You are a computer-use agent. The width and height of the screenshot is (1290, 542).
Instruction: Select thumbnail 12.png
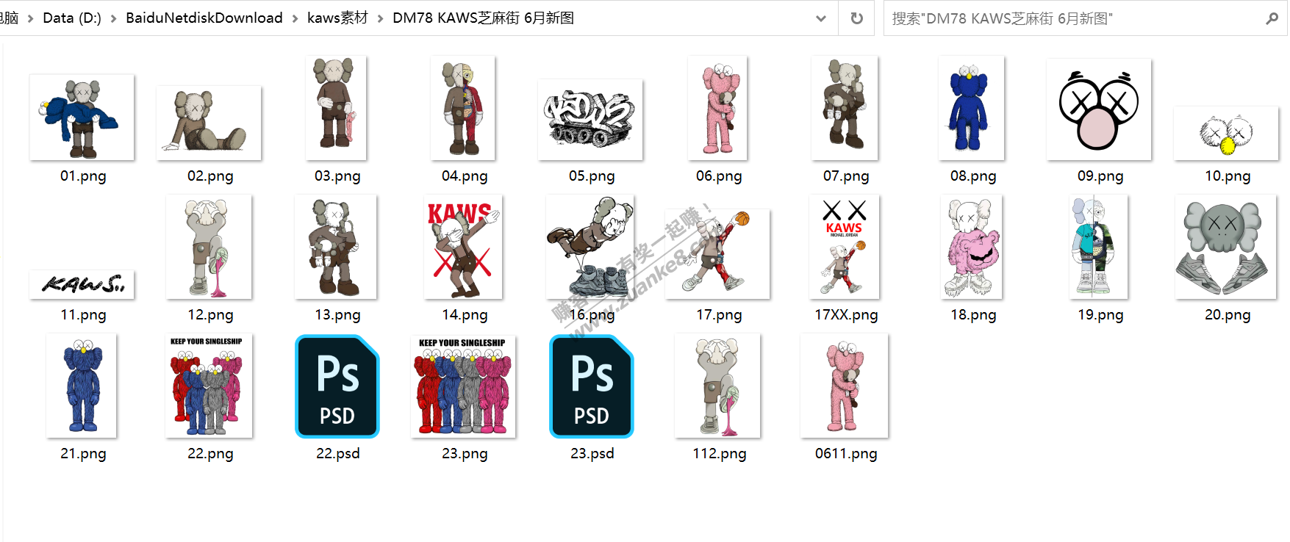pos(209,247)
